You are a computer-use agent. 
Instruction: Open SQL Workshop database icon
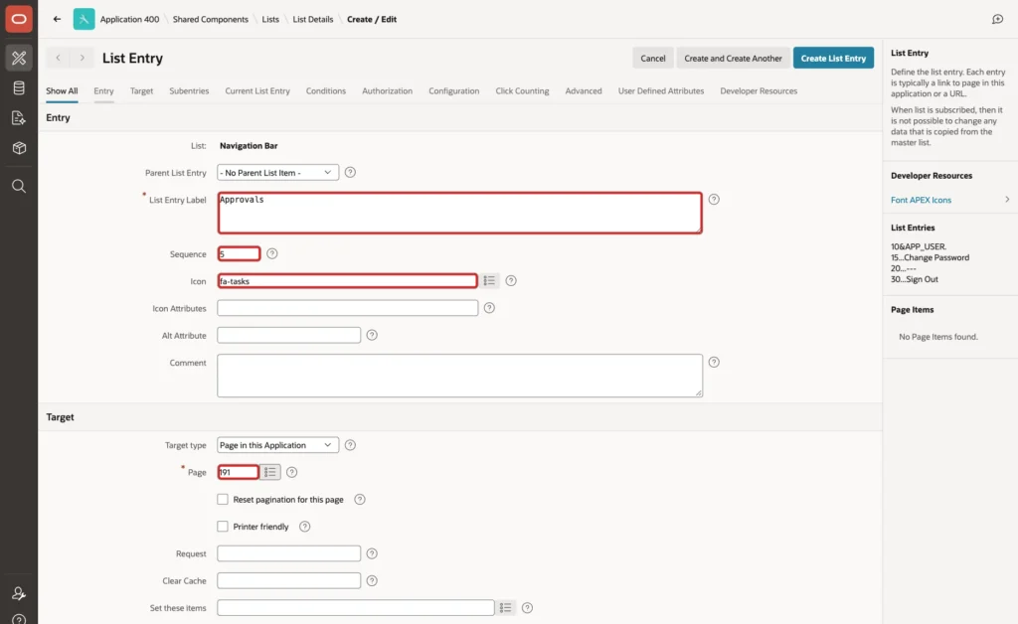(19, 87)
